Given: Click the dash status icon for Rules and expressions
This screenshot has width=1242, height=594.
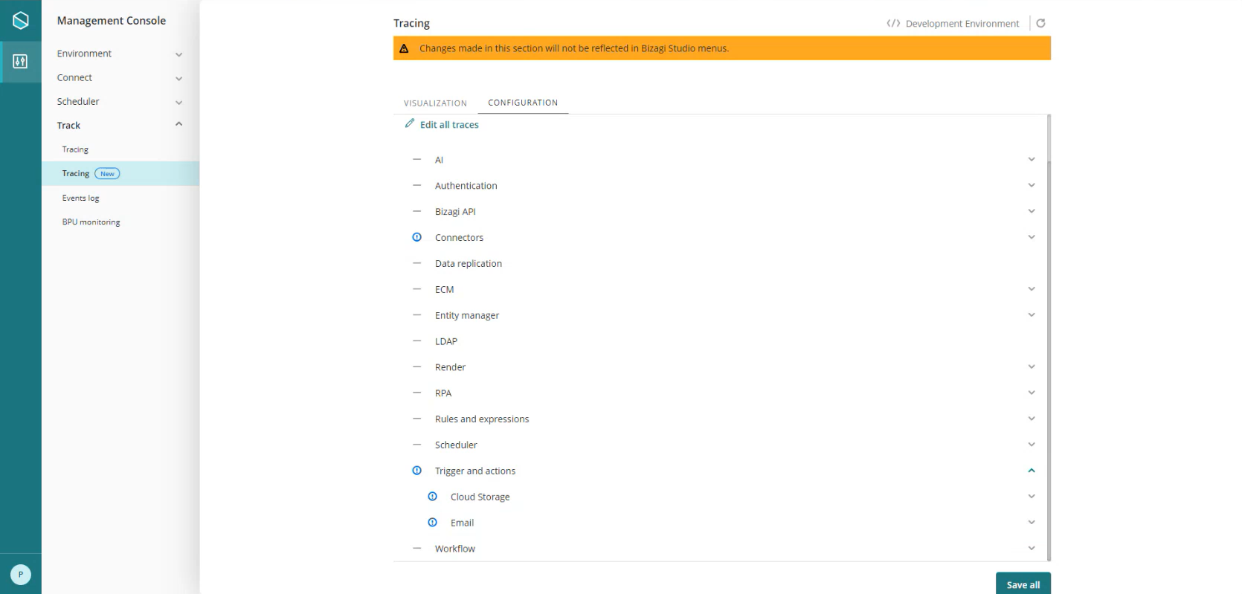Looking at the screenshot, I should pyautogui.click(x=416, y=419).
